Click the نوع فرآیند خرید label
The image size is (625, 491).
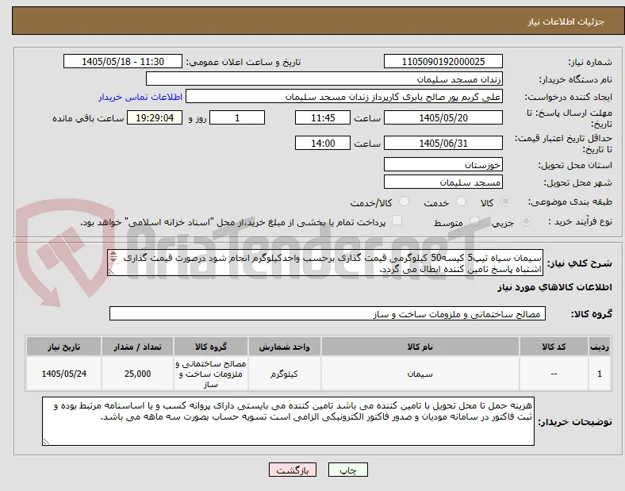click(x=580, y=221)
